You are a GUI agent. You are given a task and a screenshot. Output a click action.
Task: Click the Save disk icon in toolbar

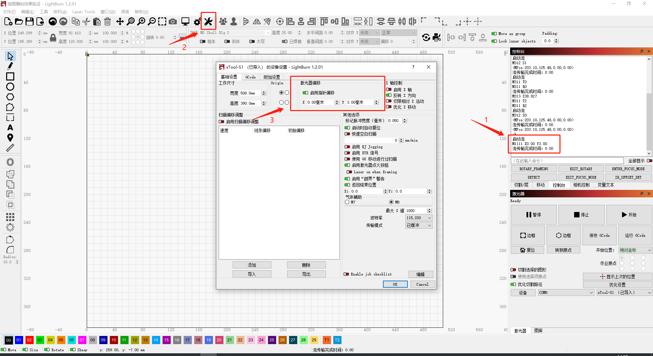(x=30, y=21)
